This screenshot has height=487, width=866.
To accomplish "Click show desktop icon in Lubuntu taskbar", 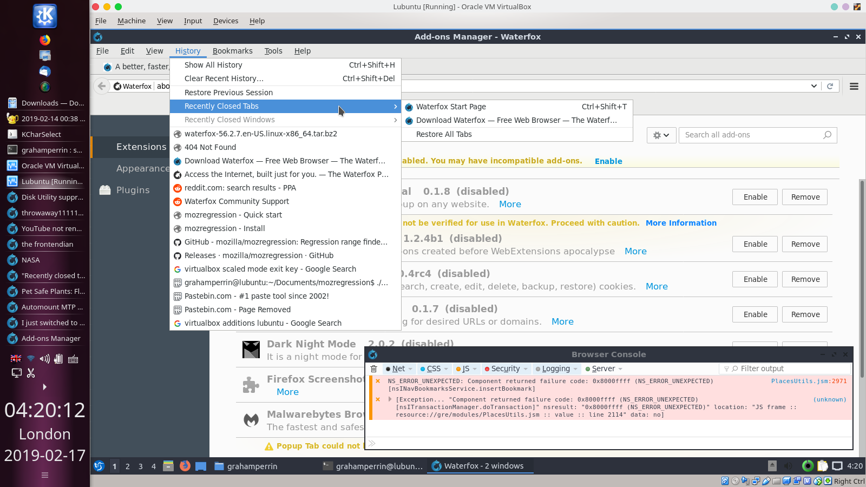I will point(201,466).
